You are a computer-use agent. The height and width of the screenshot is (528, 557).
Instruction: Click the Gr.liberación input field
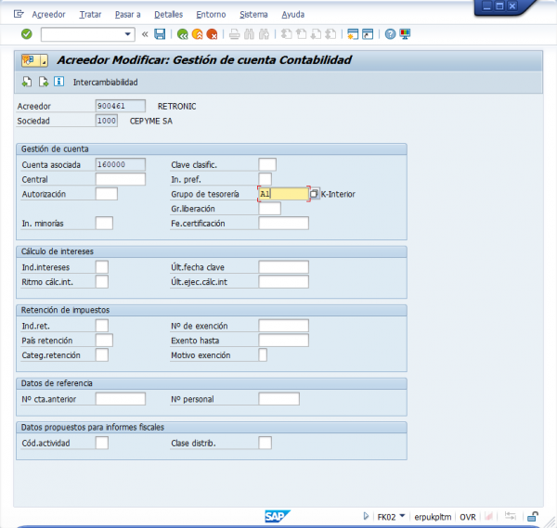pyautogui.click(x=270, y=209)
